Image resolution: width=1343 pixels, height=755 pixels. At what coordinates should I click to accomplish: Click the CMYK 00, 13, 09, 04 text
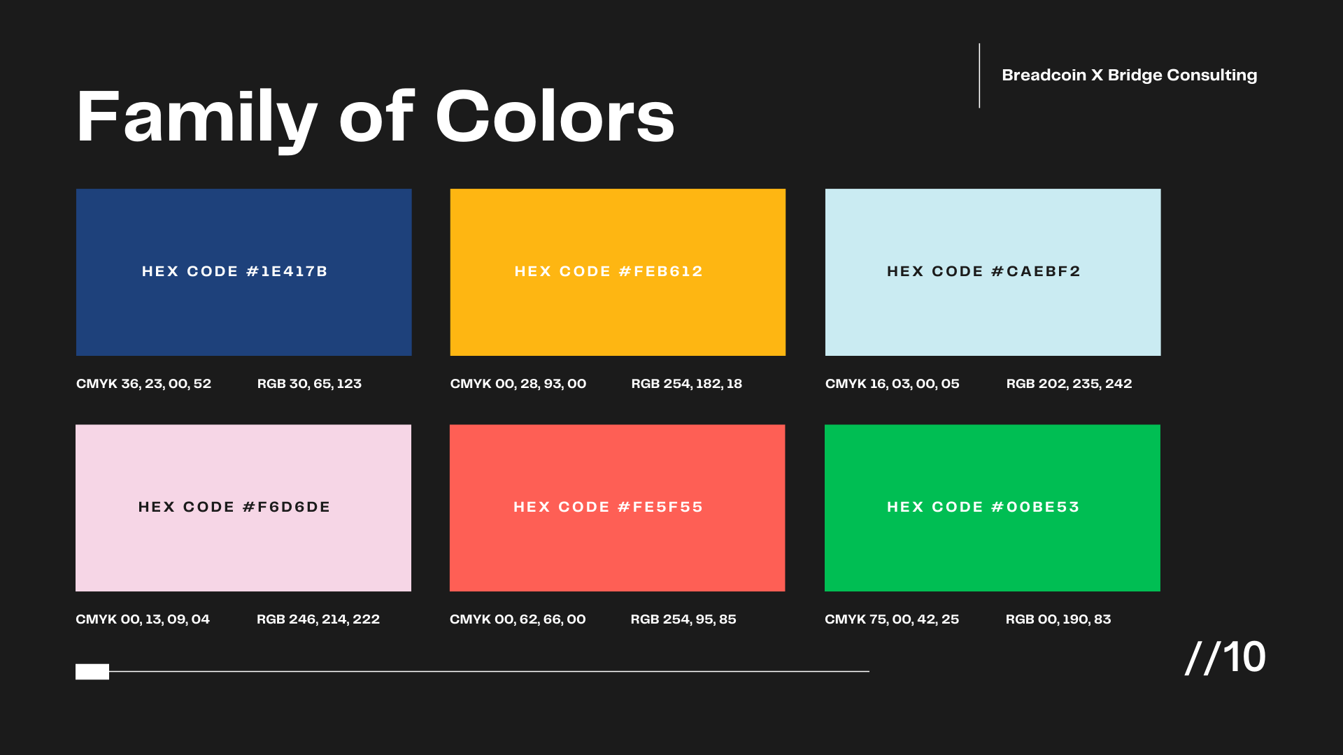click(143, 619)
